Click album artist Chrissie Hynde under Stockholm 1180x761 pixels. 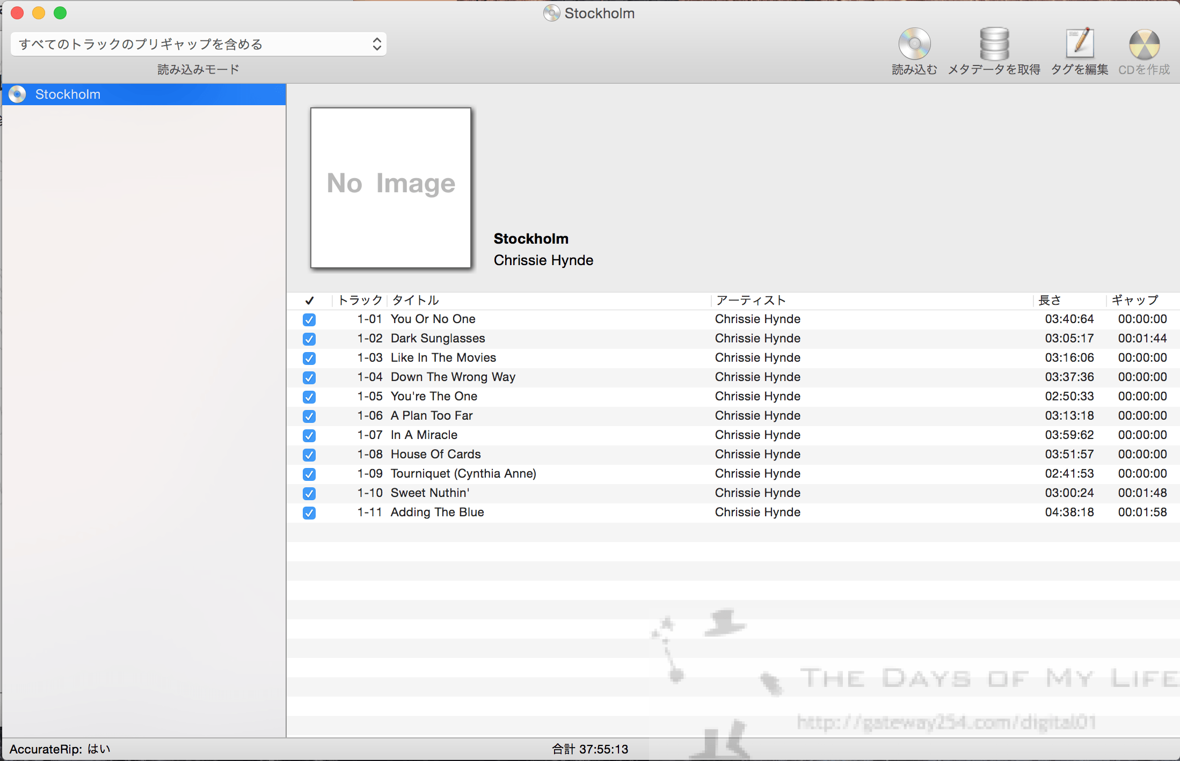coord(543,260)
